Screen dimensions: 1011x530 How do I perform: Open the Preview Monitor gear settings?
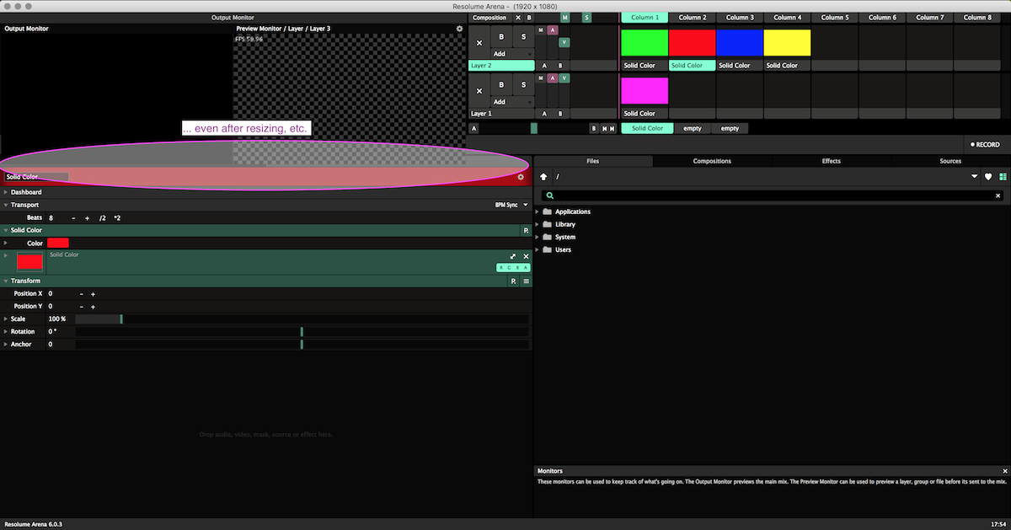(x=459, y=29)
